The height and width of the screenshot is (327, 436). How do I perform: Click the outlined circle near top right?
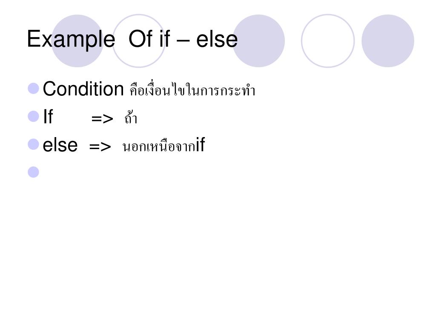click(x=328, y=41)
